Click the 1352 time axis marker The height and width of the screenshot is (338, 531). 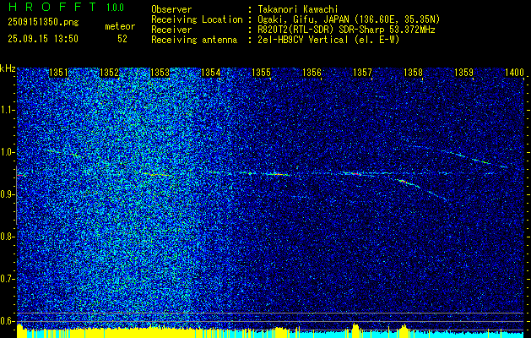click(x=110, y=73)
